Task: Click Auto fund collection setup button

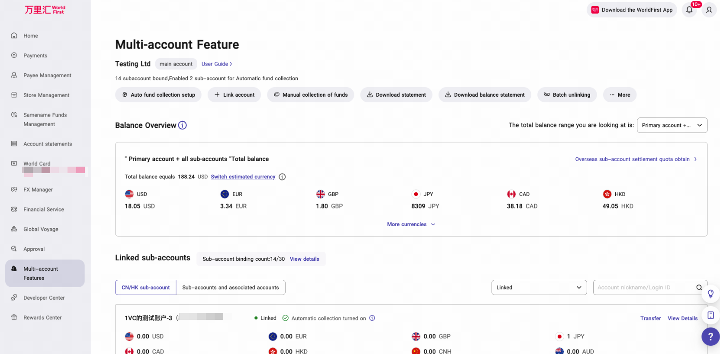Action: point(158,95)
